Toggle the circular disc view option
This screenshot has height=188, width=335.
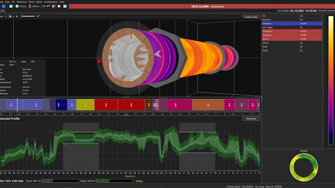[x=10, y=16]
